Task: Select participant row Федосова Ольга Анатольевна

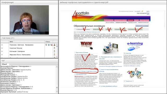Action: pos(28,55)
